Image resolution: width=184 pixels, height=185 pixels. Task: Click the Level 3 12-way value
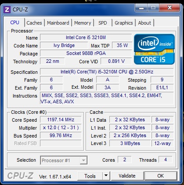(162, 143)
